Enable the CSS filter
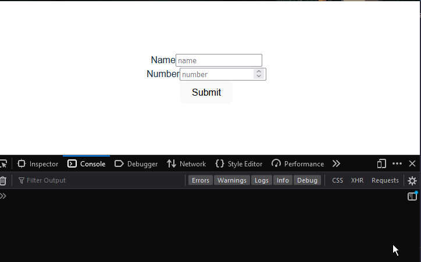Viewport: 421px width, 262px height. pyautogui.click(x=337, y=180)
